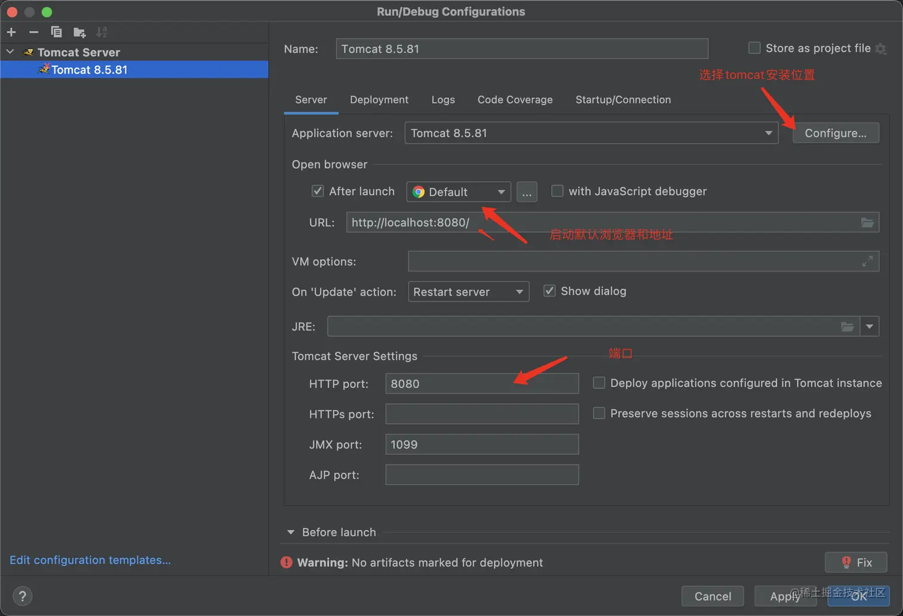
Task: Click the Configure... button
Action: pyautogui.click(x=836, y=133)
